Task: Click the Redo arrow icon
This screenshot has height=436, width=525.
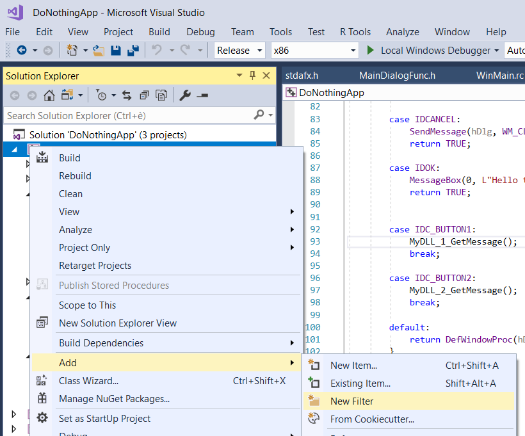Action: point(185,51)
